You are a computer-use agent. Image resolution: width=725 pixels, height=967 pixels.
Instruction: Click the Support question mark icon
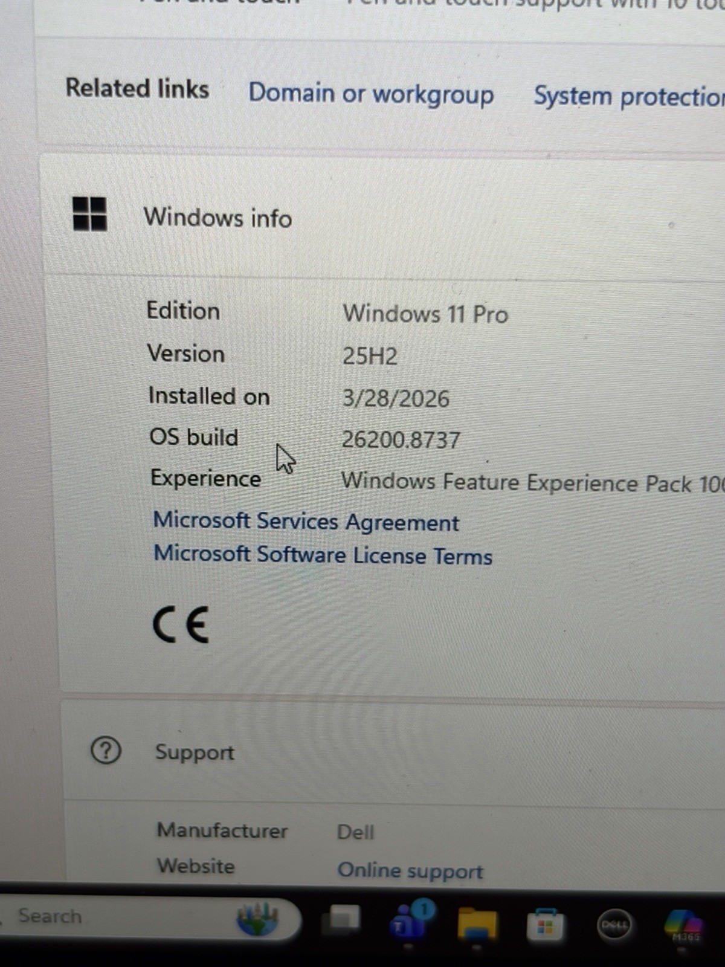click(106, 751)
